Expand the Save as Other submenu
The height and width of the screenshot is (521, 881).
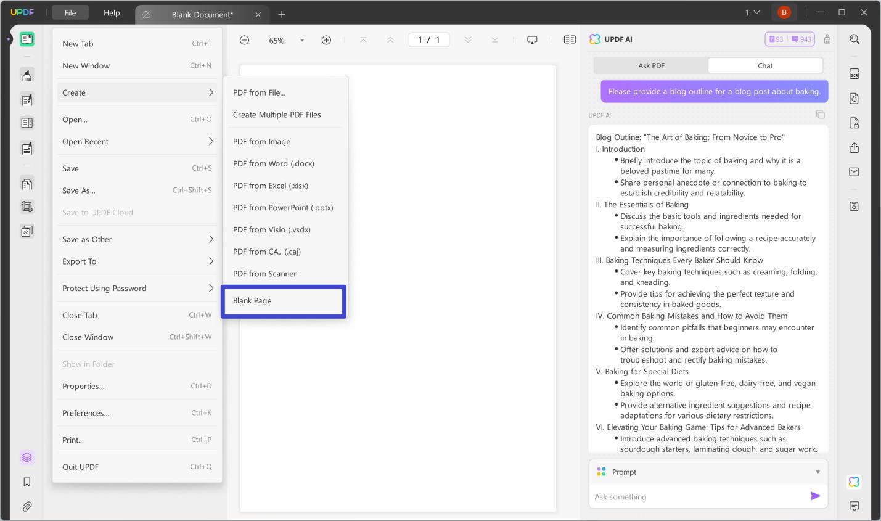coord(137,239)
